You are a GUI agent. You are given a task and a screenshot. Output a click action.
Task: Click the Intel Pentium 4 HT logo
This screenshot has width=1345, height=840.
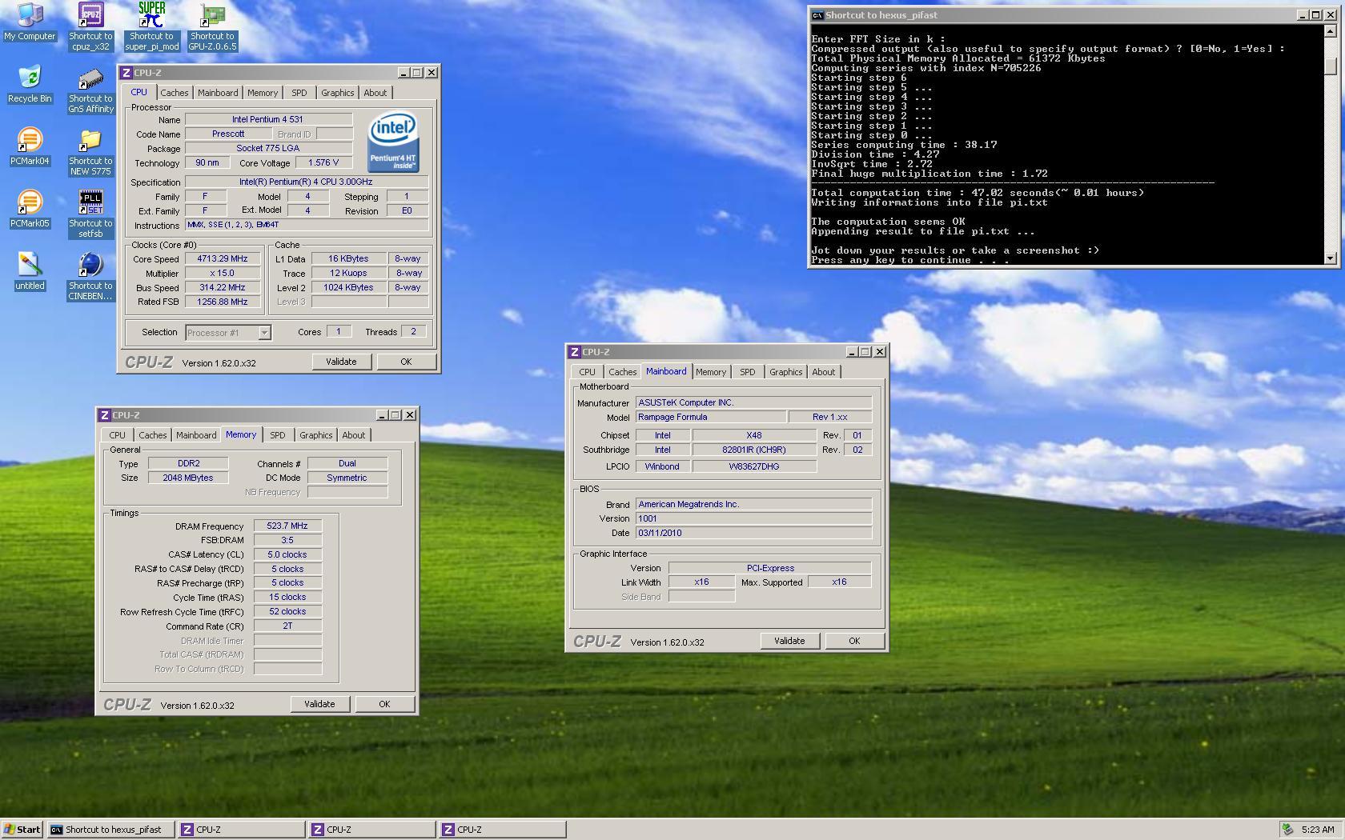pos(393,142)
